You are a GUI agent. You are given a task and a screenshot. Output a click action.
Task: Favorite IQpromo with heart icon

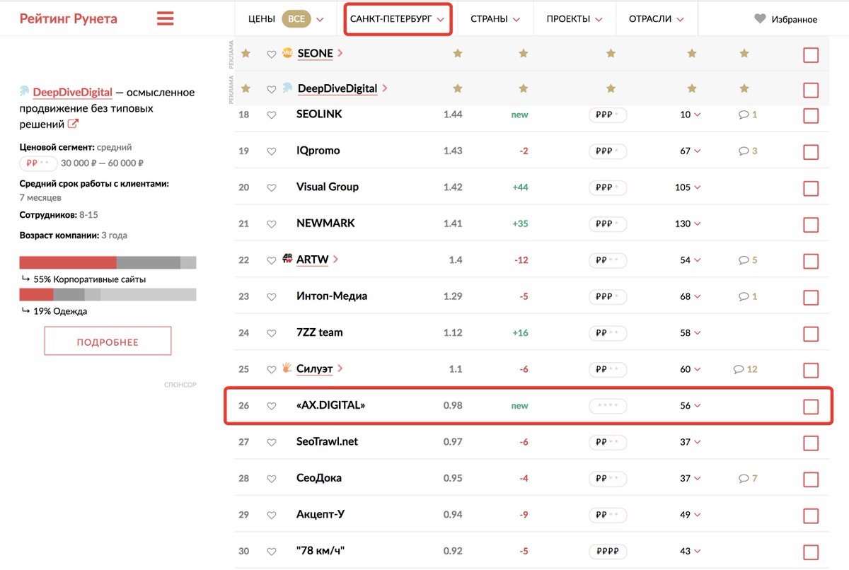click(x=271, y=151)
